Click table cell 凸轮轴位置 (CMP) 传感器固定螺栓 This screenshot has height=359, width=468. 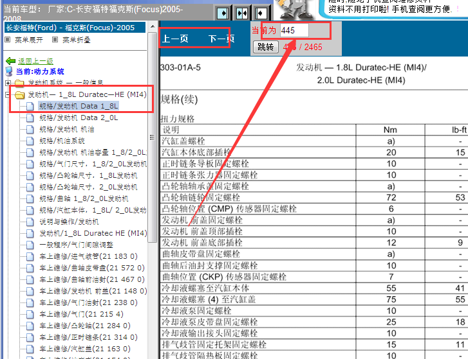click(258, 209)
